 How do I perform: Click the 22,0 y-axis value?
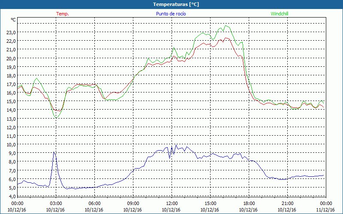[x=12, y=41]
